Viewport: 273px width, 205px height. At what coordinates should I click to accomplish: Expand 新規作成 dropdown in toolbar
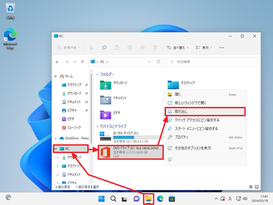click(69, 48)
